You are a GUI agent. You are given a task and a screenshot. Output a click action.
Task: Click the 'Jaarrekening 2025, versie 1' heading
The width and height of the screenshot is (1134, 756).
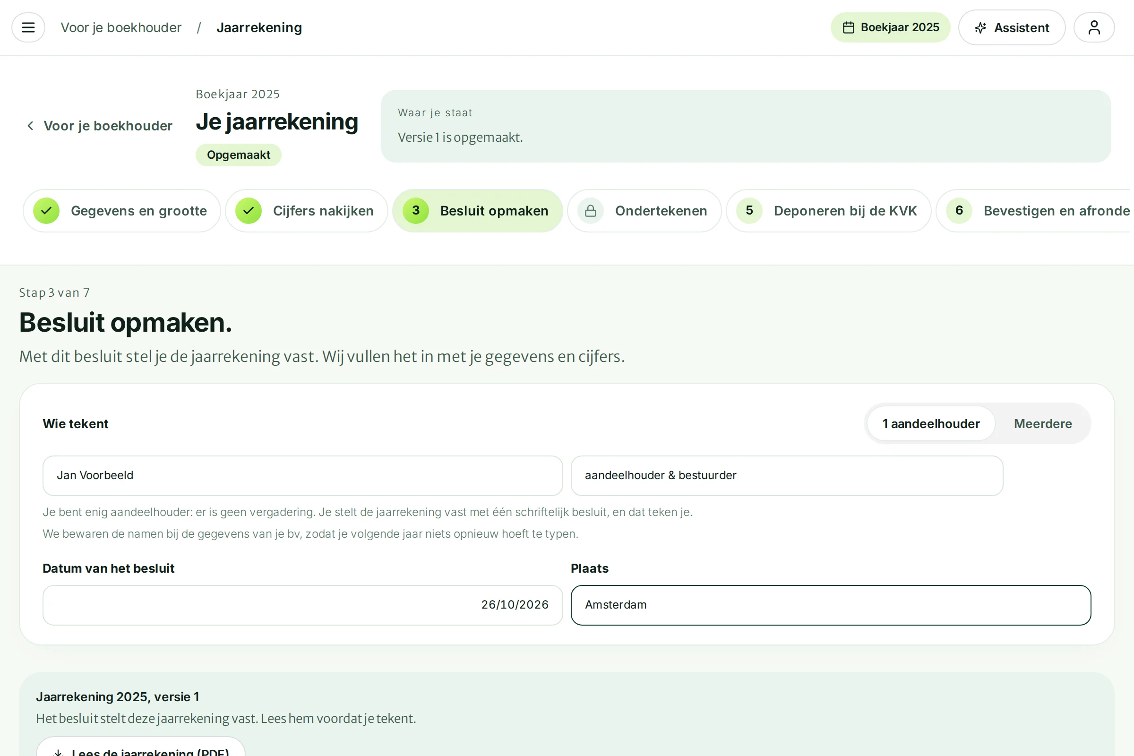pos(118,696)
